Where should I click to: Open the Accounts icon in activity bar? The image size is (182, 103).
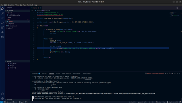[x=2, y=94]
